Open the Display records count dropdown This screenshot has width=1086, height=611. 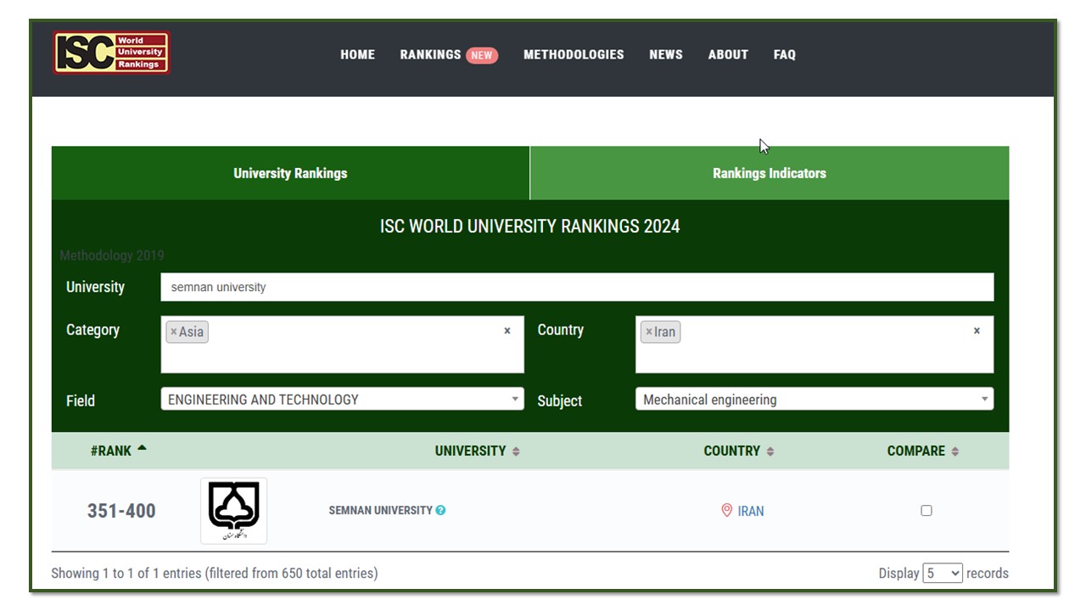pos(943,574)
